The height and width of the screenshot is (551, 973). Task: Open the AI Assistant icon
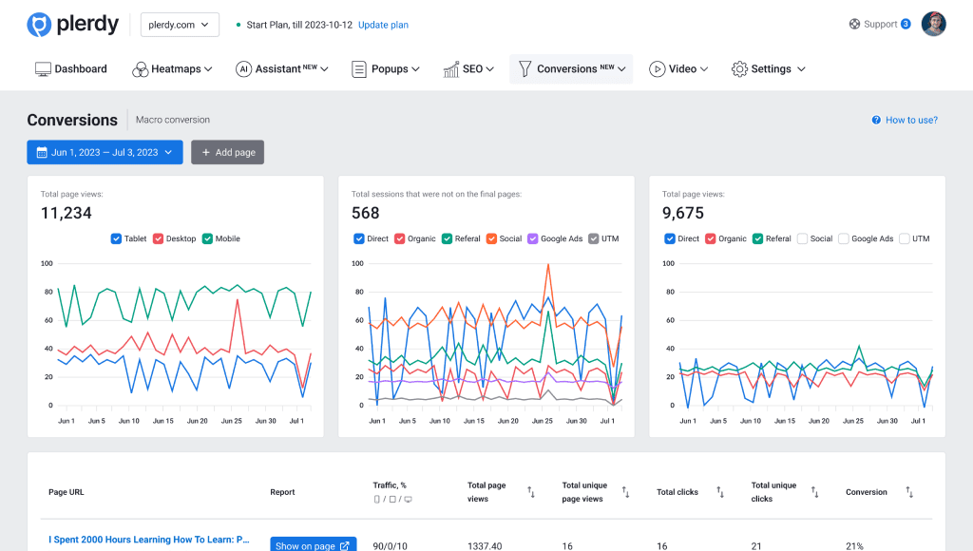pyautogui.click(x=246, y=68)
